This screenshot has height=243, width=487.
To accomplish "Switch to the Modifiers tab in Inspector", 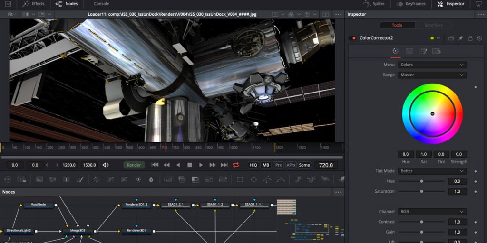I will [x=434, y=26].
